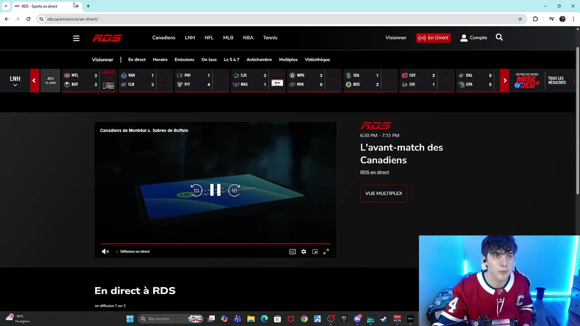Open the browser extensions puzzle icon

coord(536,19)
